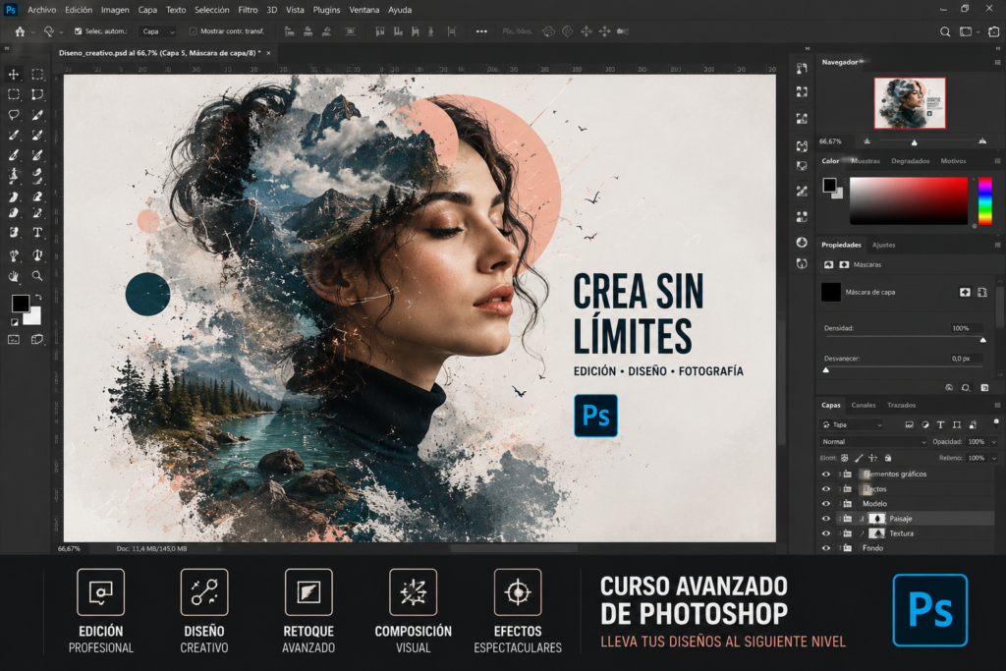Toggle visibility of Textura layer
This screenshot has height=671, width=1006.
click(825, 533)
